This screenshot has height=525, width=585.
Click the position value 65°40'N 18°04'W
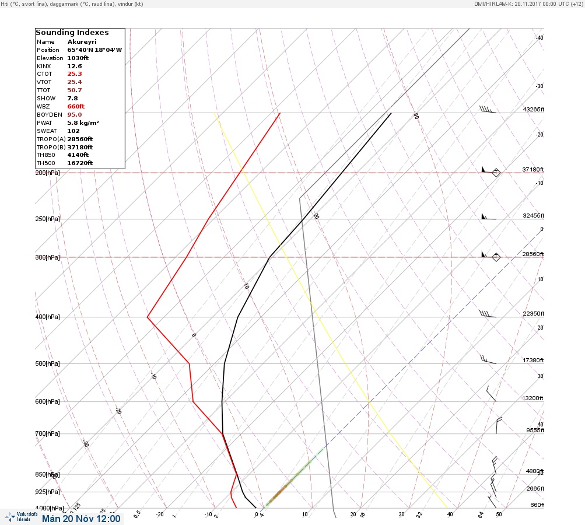pos(94,50)
